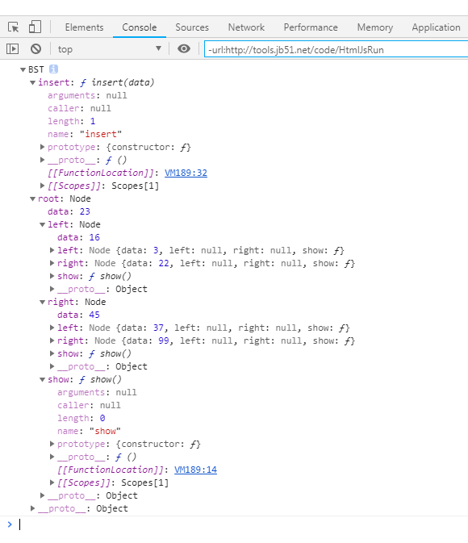Screen dimensions: 468x543
Task: Click the eye live expression icon
Action: tap(184, 49)
